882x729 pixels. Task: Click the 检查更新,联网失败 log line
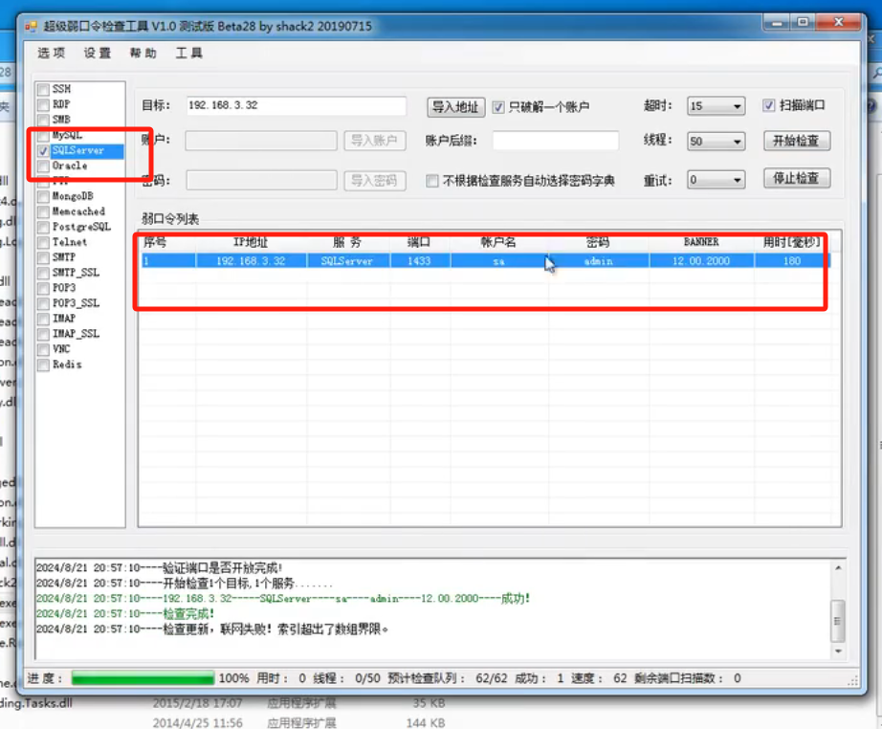pos(212,629)
